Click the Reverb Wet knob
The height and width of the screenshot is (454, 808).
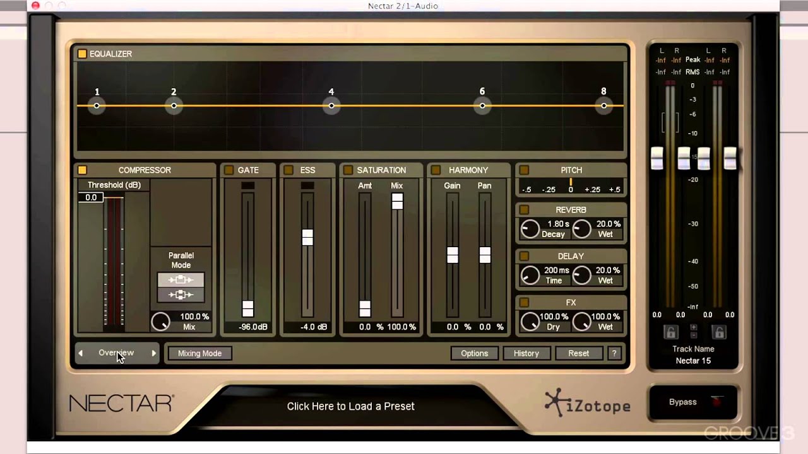(x=581, y=229)
